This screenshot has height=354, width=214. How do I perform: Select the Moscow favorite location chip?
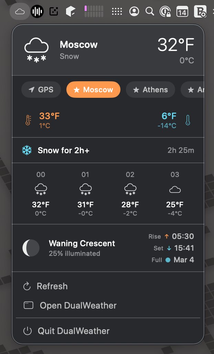pos(93,90)
